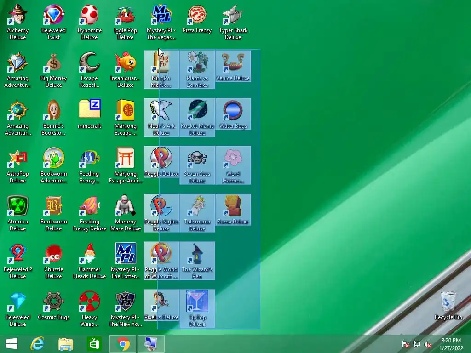The image size is (471, 353).
Task: Select the NingPo MahJong shortcut
Action: [161, 70]
